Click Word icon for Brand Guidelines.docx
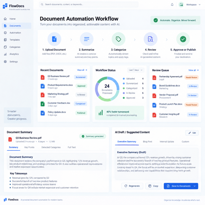The height and width of the screenshot is (205, 205). [154, 87]
